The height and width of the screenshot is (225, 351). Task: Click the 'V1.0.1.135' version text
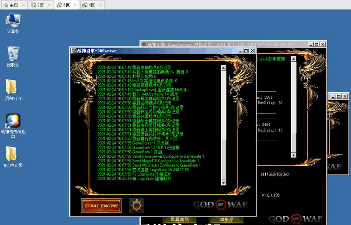coord(271,195)
